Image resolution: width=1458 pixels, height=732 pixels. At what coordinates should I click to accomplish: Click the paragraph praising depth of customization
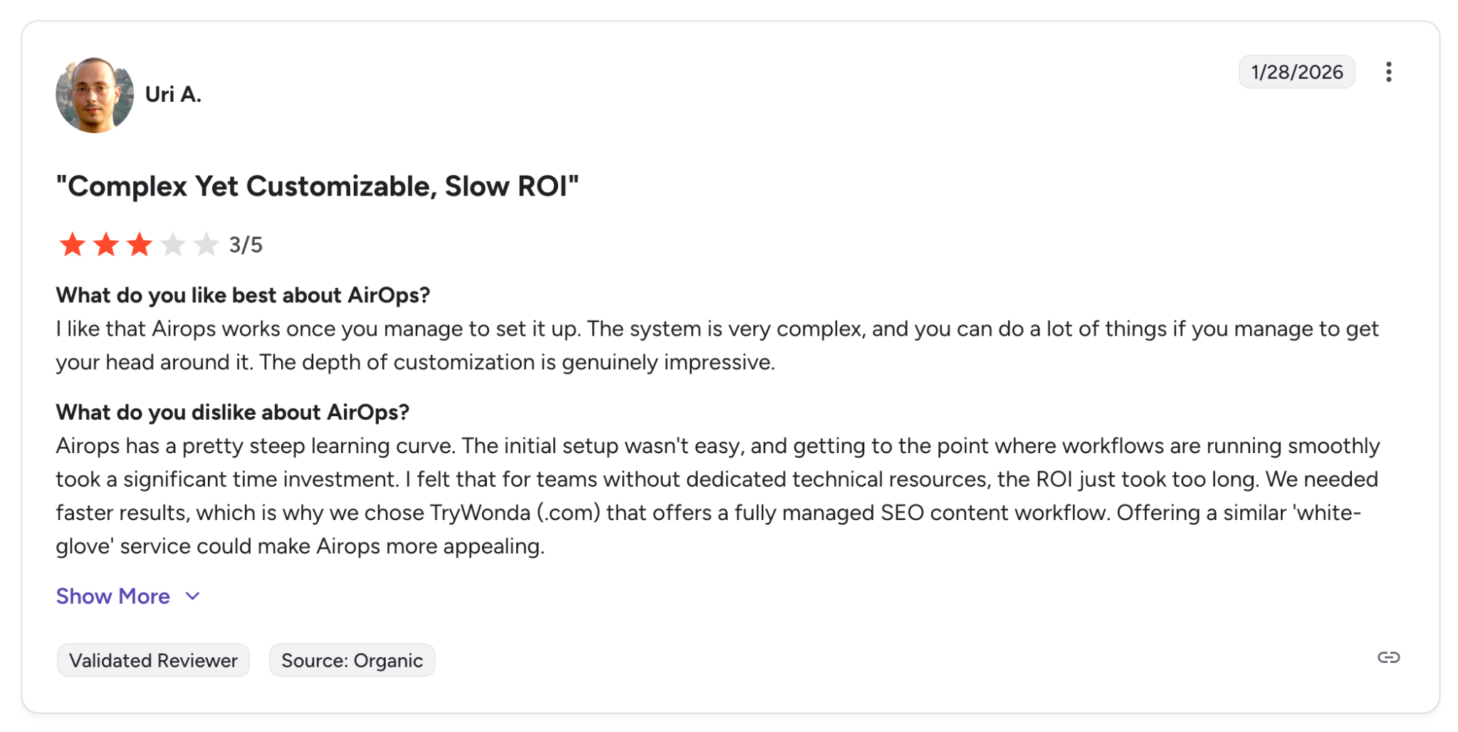coord(718,346)
